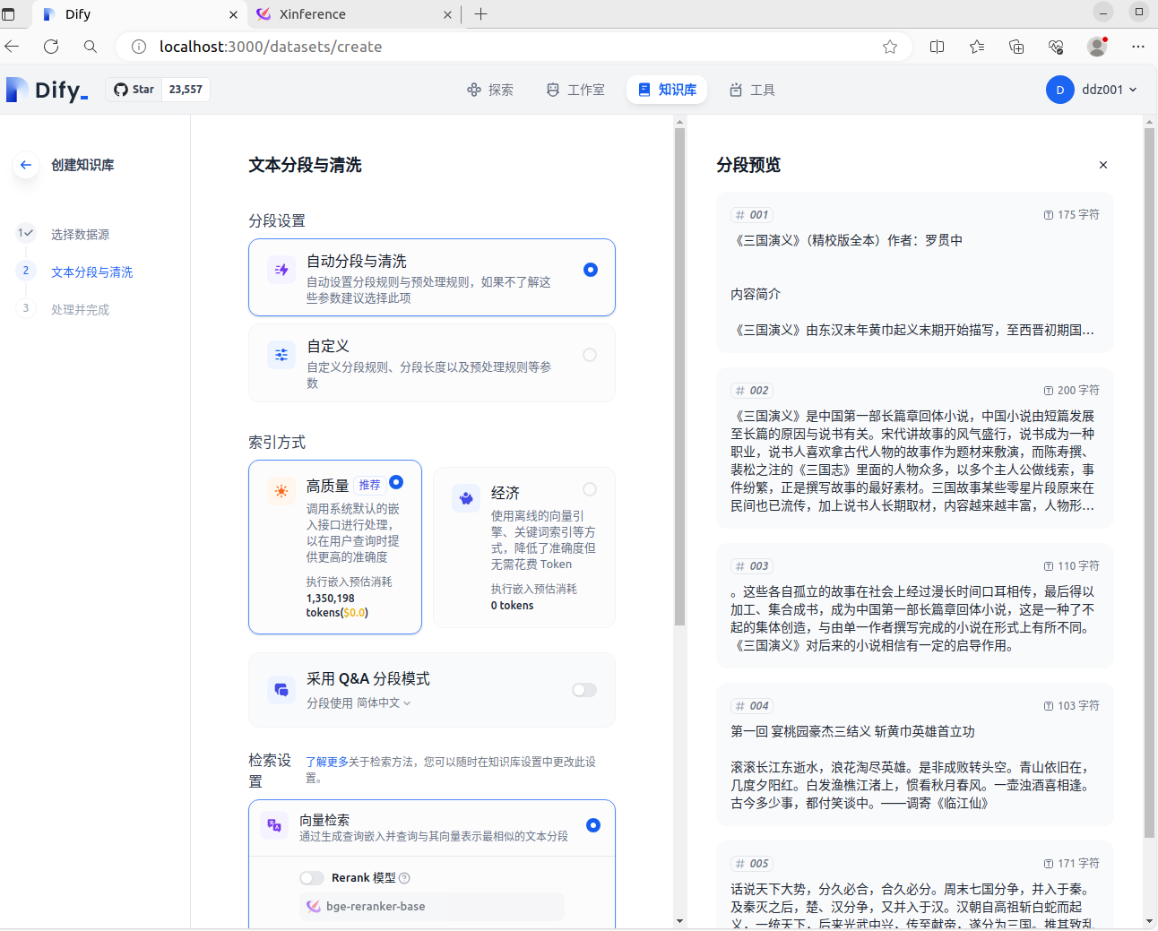Click the Dify logo
The image size is (1158, 931).
pyautogui.click(x=48, y=90)
